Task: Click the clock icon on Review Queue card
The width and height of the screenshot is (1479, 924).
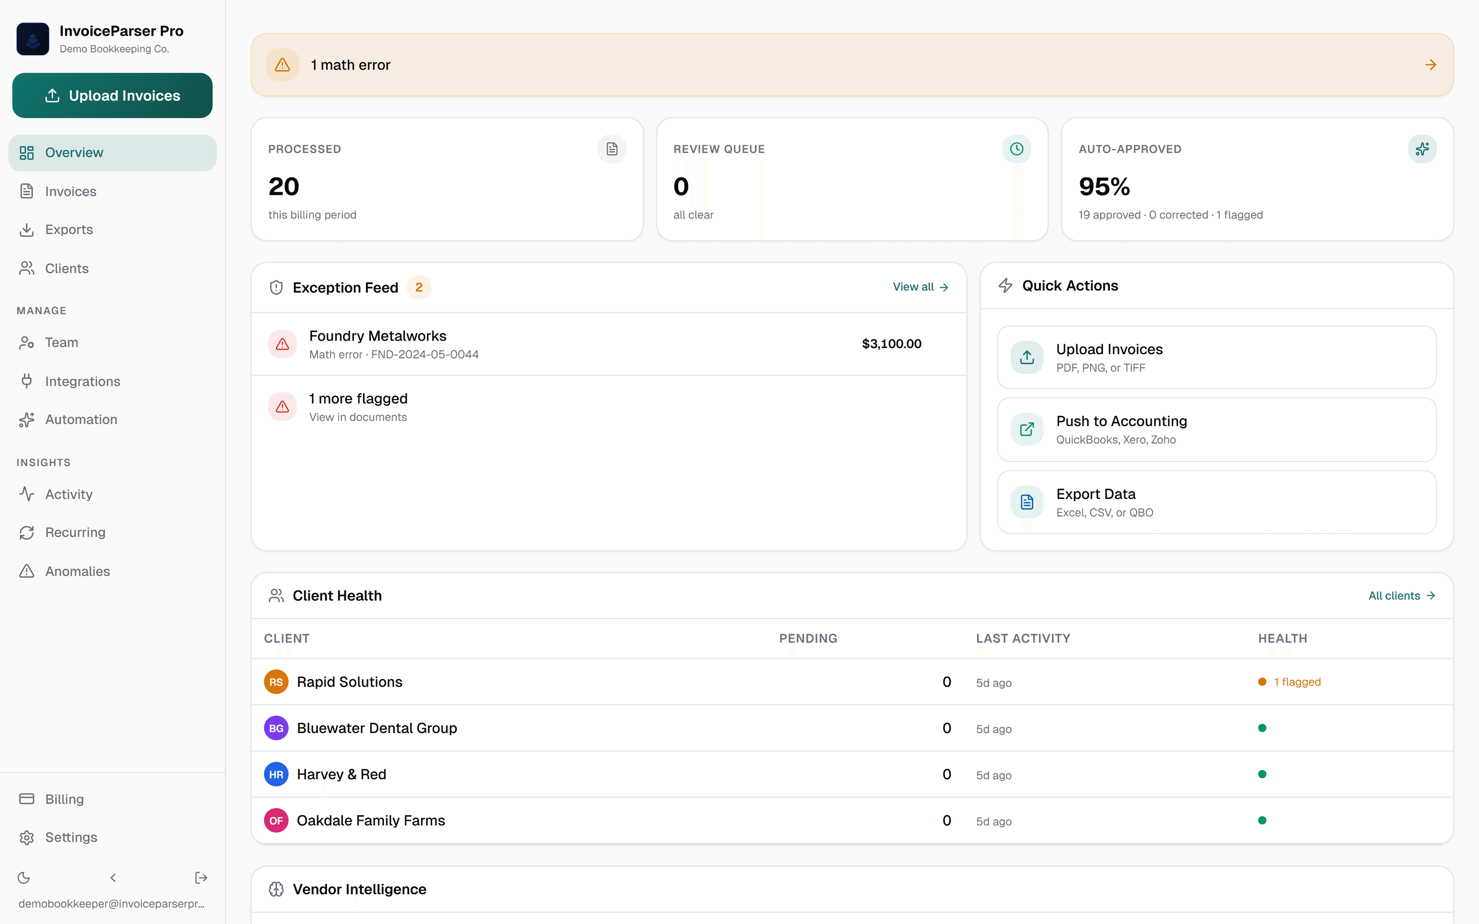Action: [x=1016, y=149]
